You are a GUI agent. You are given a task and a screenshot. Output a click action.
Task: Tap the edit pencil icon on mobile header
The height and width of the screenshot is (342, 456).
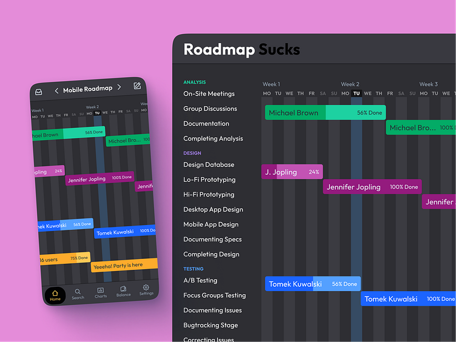[137, 85]
